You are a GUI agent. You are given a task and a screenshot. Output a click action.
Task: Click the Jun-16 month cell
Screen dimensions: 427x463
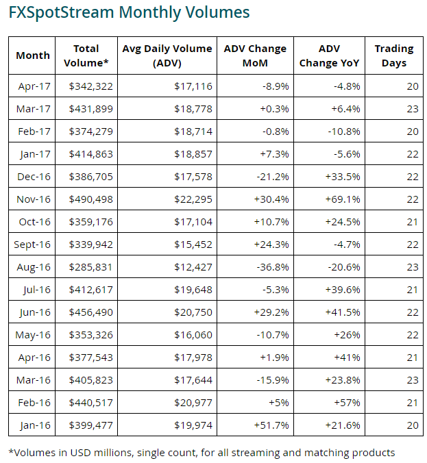pyautogui.click(x=34, y=312)
